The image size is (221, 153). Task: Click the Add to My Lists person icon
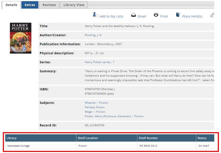point(95,15)
